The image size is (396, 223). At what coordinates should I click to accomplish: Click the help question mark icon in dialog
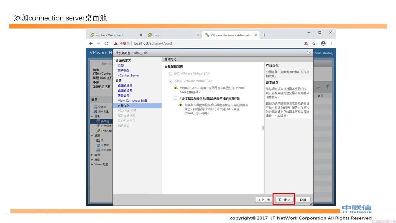pos(309,53)
